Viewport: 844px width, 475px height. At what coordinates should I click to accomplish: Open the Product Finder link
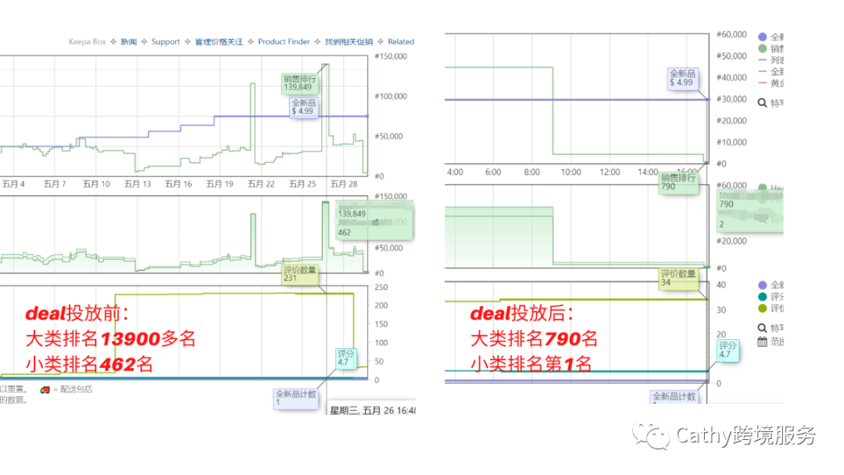(284, 41)
